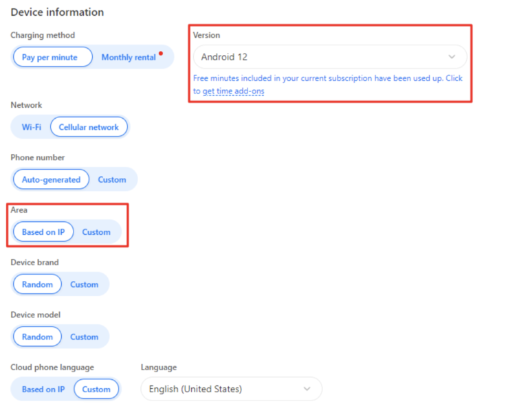This screenshot has height=408, width=528.
Task: Set phone number to Auto-generated
Action: 51,179
